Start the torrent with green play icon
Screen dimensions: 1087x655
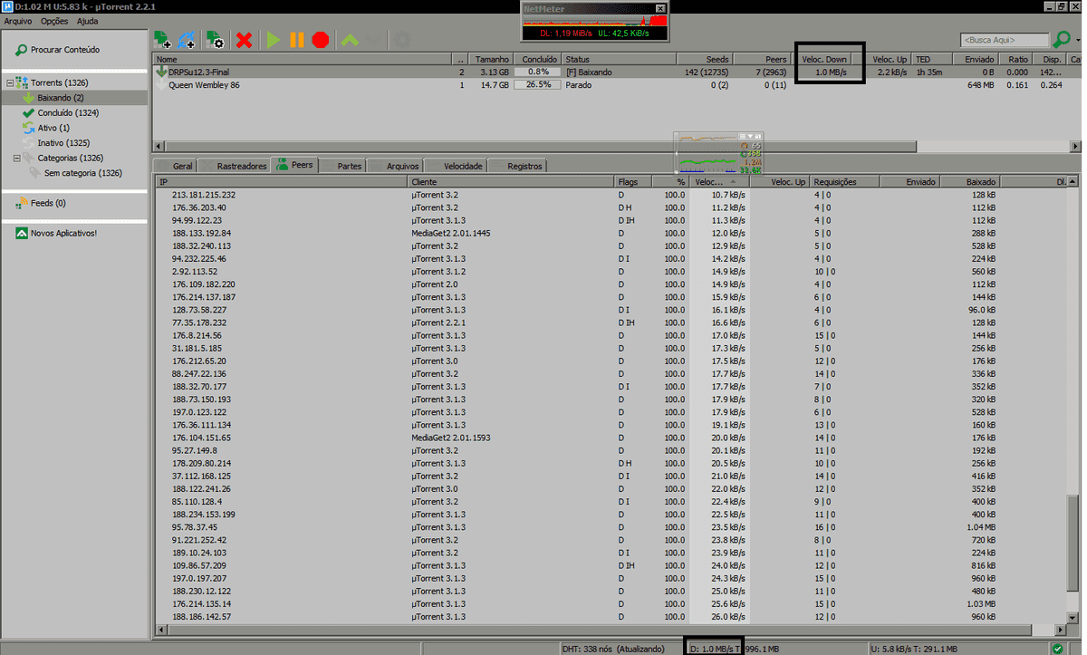tap(272, 40)
